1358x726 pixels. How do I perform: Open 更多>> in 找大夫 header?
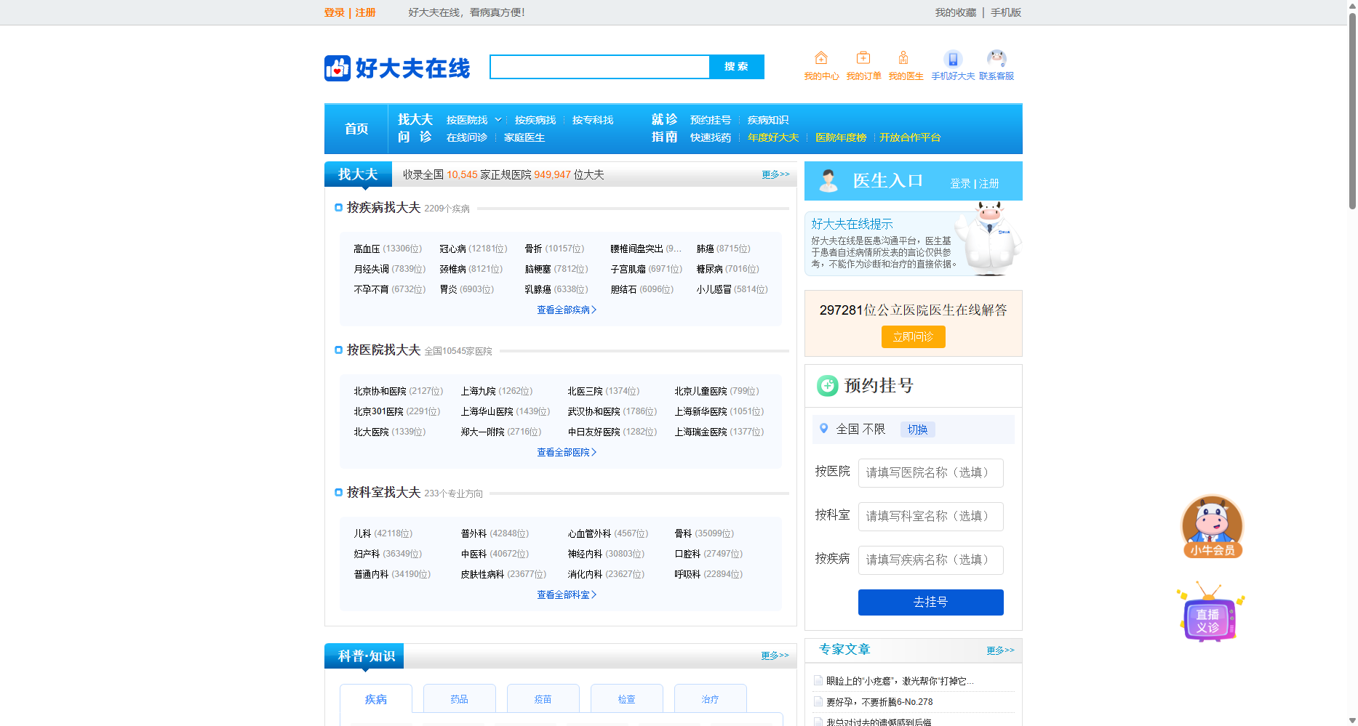pyautogui.click(x=775, y=174)
